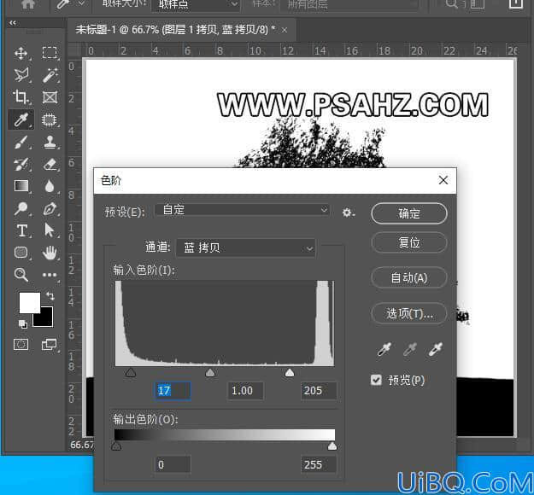Screen dimensions: 534x495
Task: Click the input midtone gray slider
Action: pos(210,372)
